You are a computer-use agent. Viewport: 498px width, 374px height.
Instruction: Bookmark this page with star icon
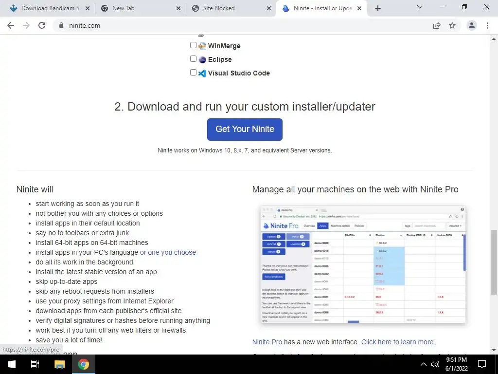click(452, 25)
